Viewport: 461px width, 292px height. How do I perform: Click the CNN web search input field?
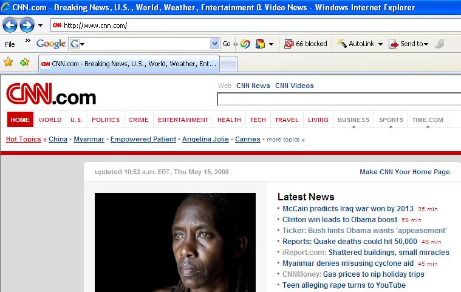[338, 100]
